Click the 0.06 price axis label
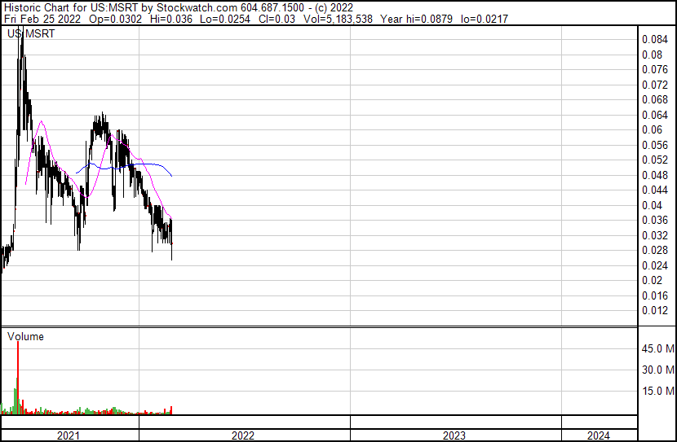677x442 pixels. [653, 130]
